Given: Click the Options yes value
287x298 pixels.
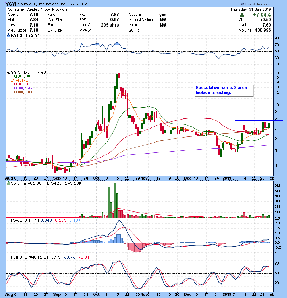Looking at the screenshot, I should (x=163, y=15).
